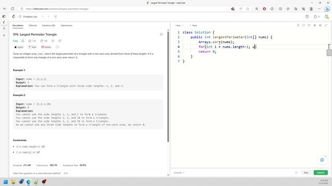Go to the previous problem arrow
The width and height of the screenshot is (332, 186).
click(43, 17)
